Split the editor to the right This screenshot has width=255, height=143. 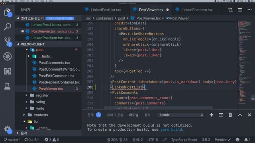240,10
